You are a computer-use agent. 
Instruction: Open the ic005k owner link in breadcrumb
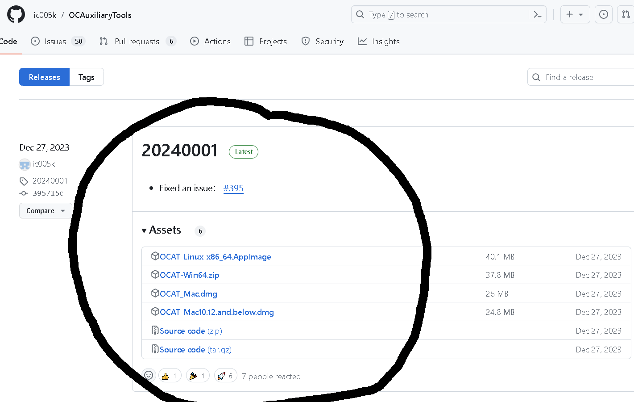coord(45,15)
